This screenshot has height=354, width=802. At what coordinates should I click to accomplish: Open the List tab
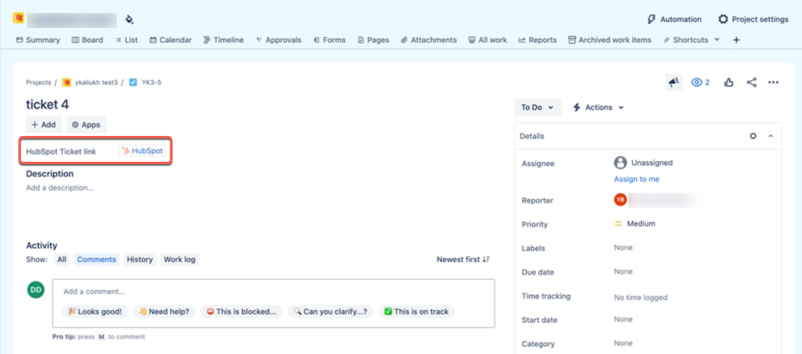coord(126,40)
